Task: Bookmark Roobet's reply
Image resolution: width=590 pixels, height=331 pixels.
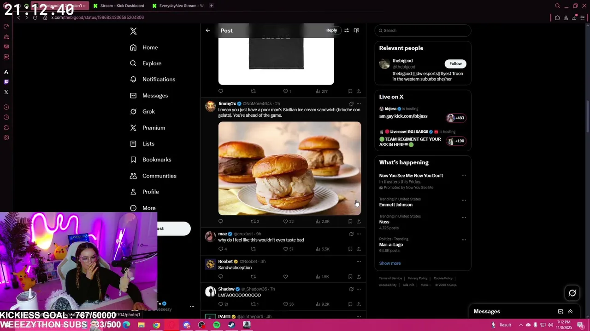Action: 350,277
